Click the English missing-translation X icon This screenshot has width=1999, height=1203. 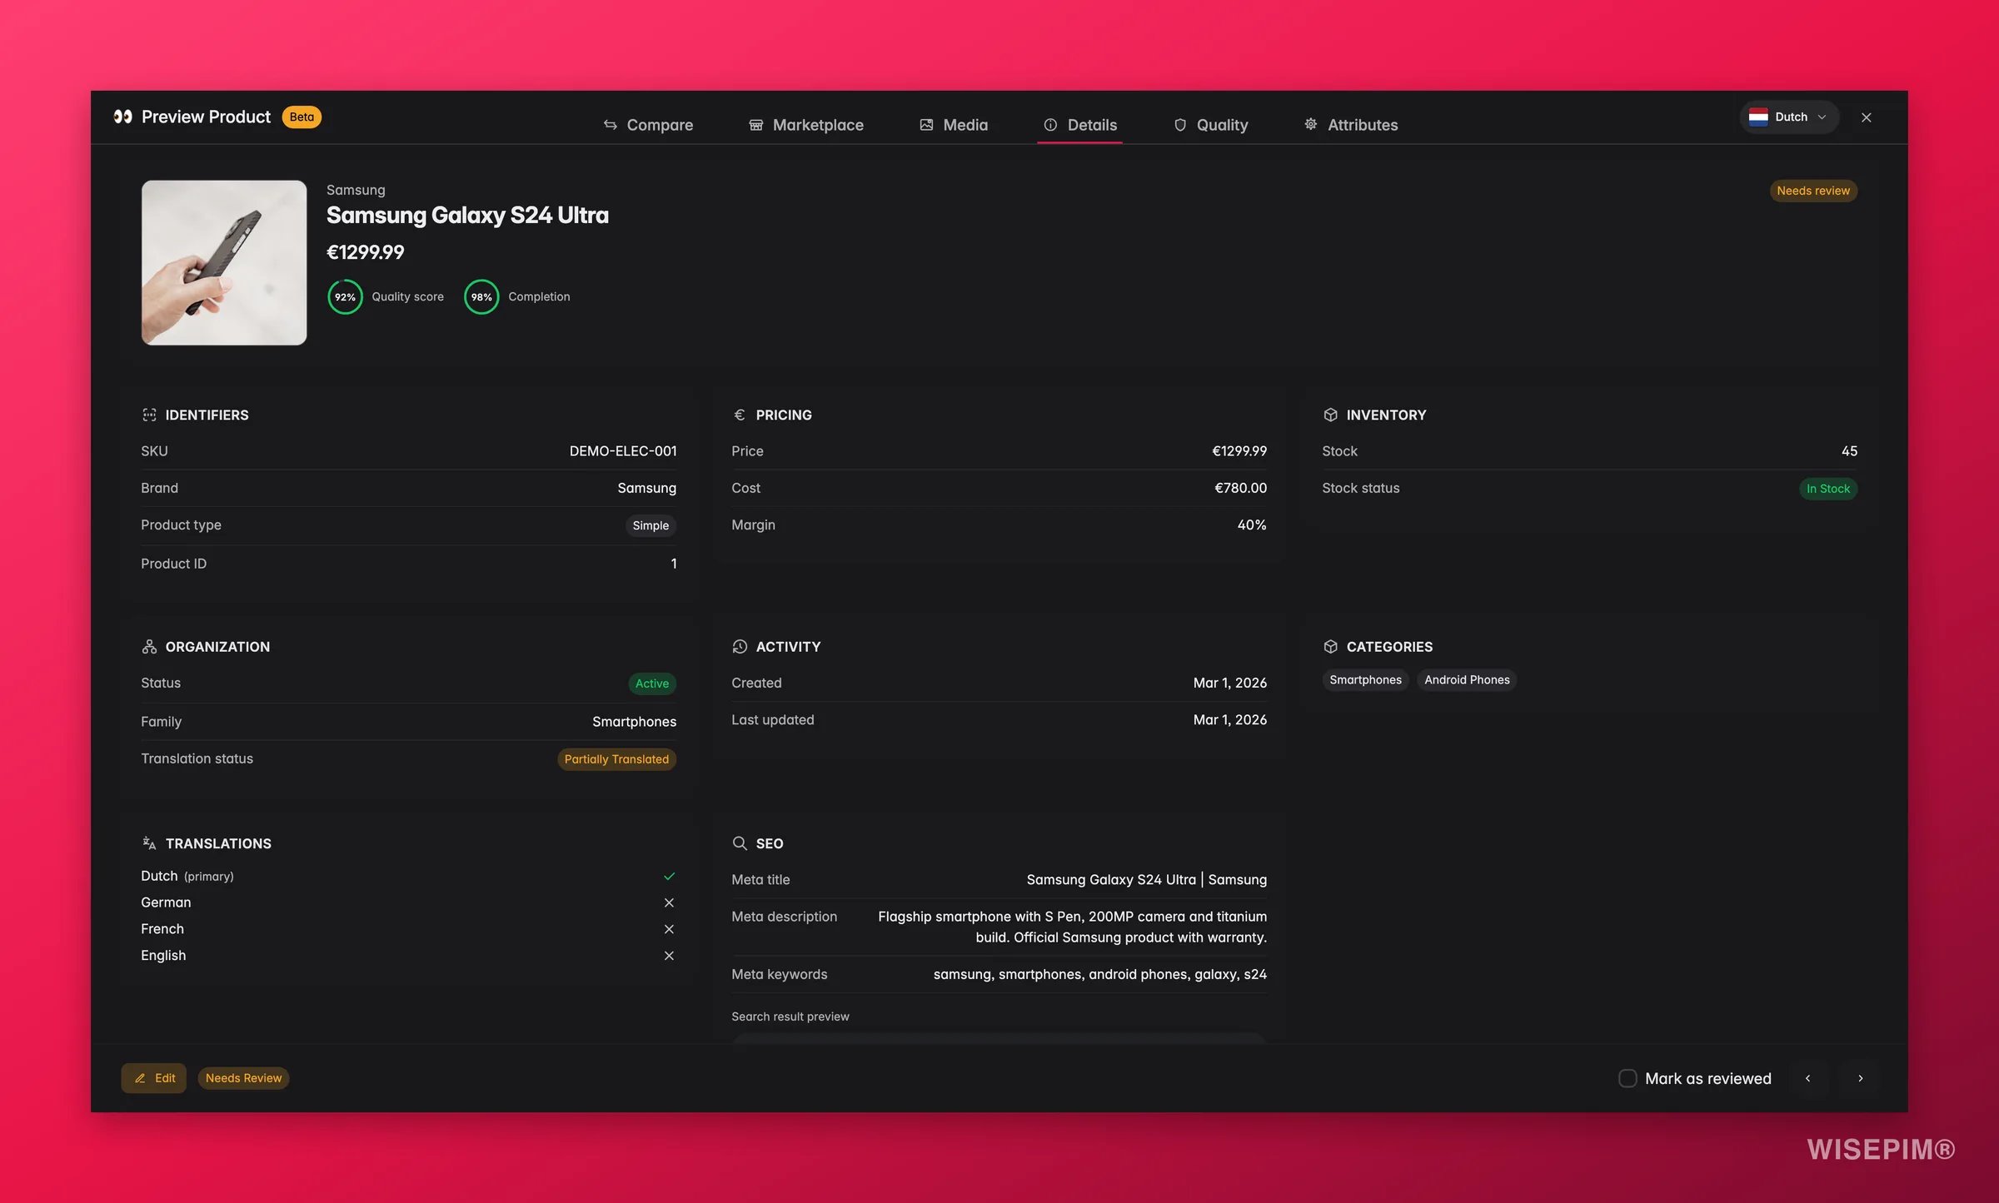[x=669, y=956]
